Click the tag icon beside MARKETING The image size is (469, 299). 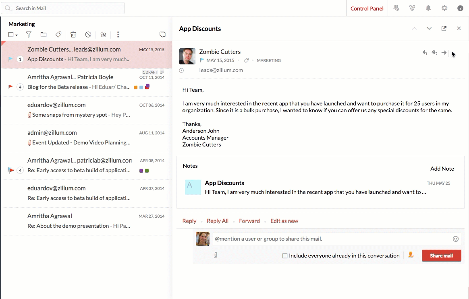point(246,60)
